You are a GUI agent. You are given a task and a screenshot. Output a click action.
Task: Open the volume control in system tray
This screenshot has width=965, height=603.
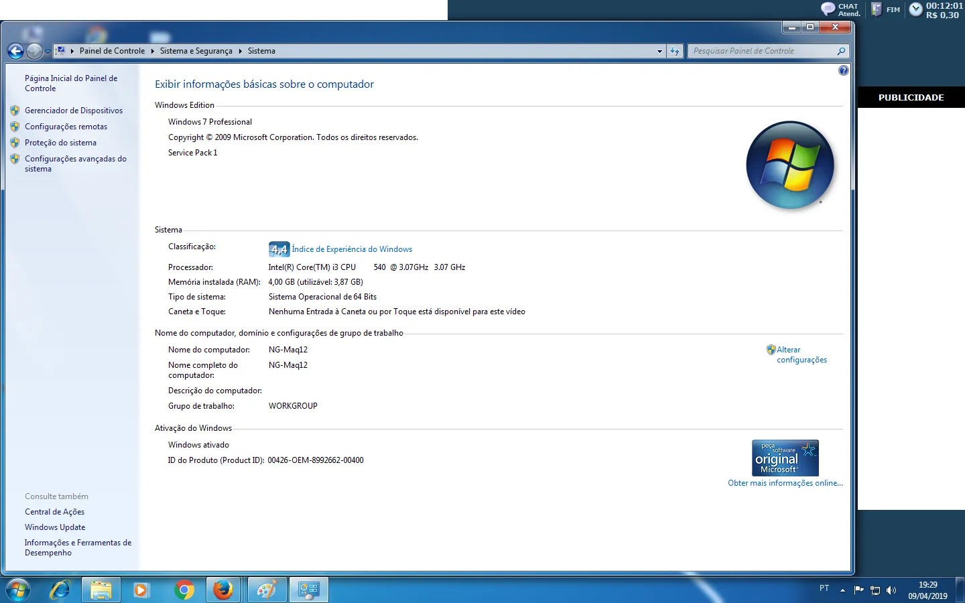point(891,590)
